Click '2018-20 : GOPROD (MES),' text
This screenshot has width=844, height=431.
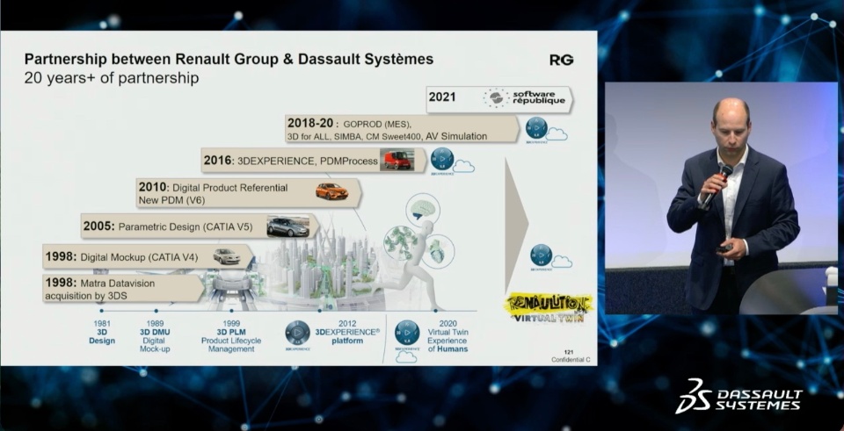click(x=349, y=123)
